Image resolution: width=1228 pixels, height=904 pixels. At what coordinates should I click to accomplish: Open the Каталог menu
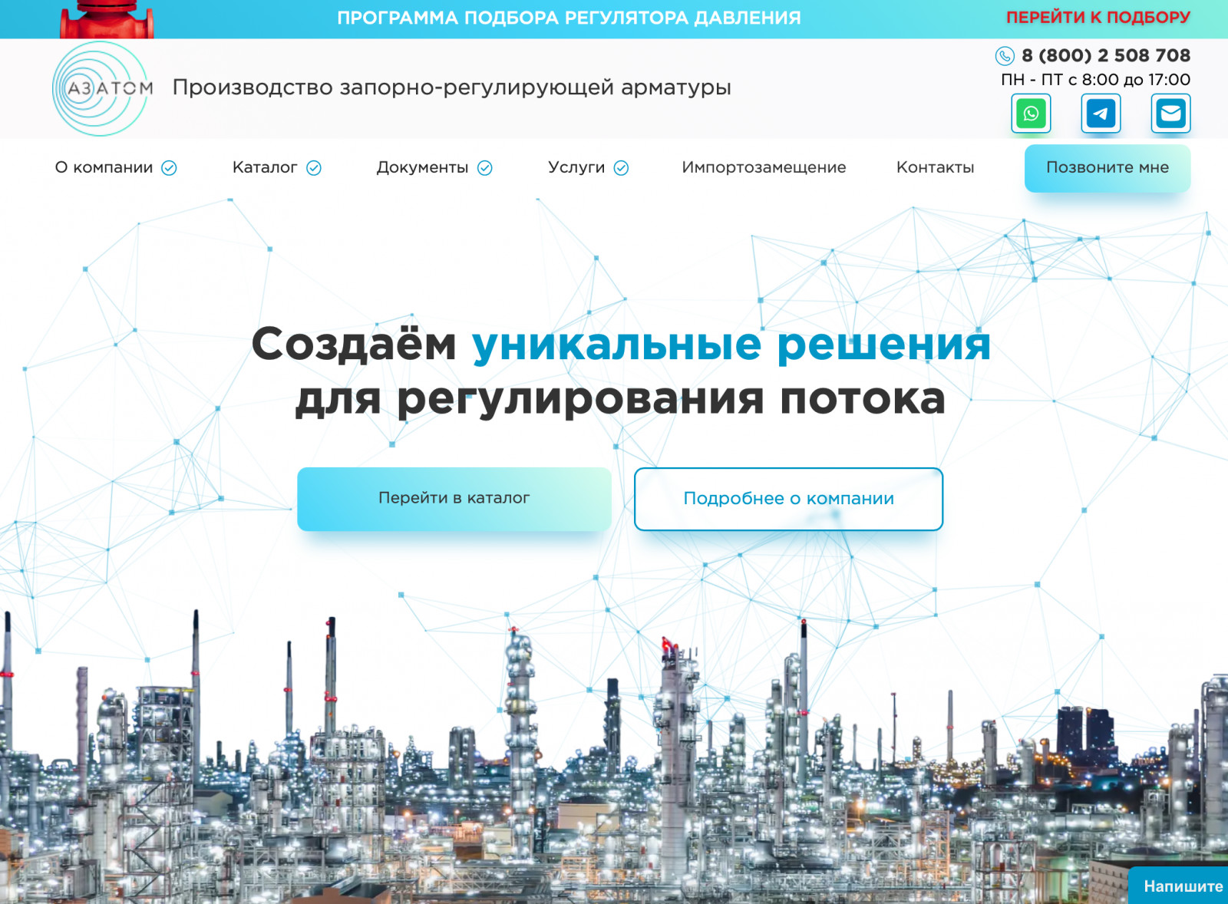point(265,167)
